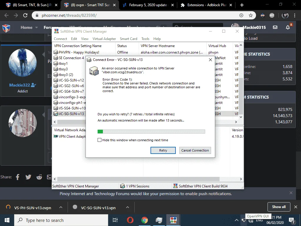Click Retry in the Connect Error dialog

point(163,150)
